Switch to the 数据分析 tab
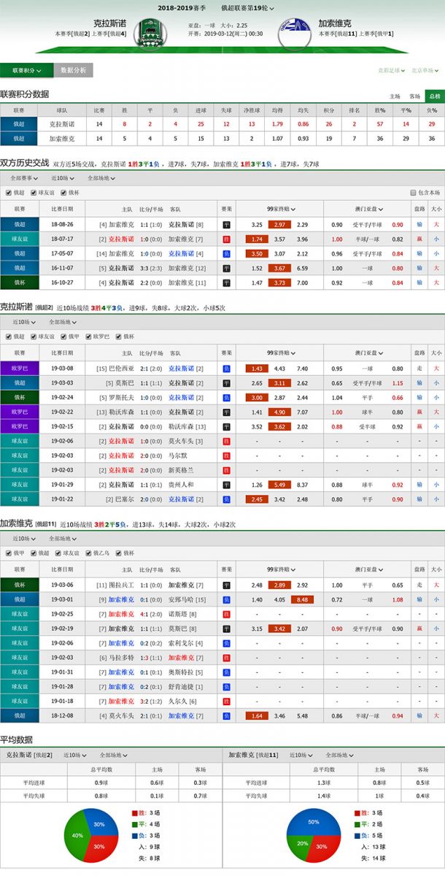 (x=73, y=70)
